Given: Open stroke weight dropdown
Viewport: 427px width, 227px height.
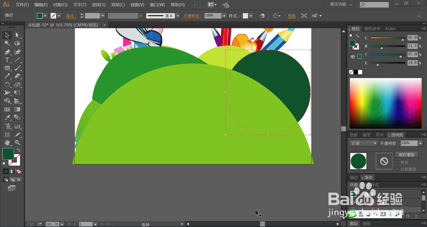Looking at the screenshot, I should (102, 16).
